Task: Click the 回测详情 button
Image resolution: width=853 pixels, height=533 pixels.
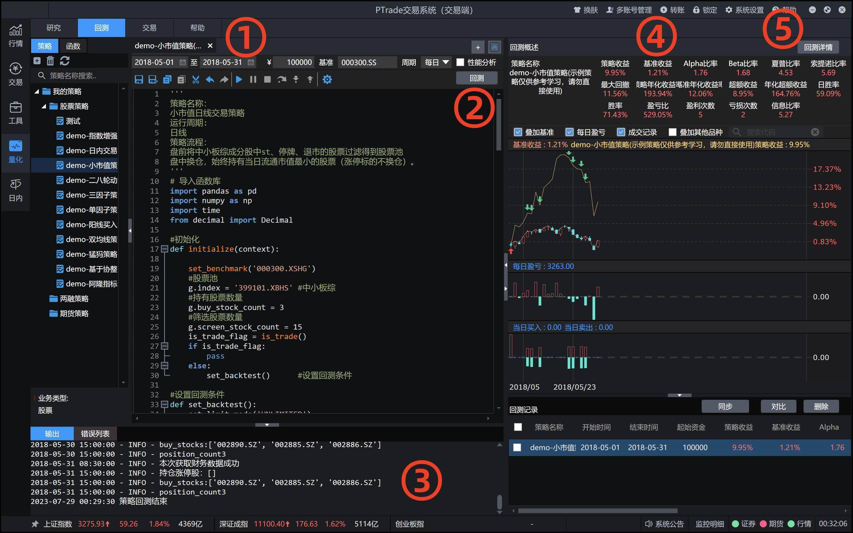Action: point(818,47)
